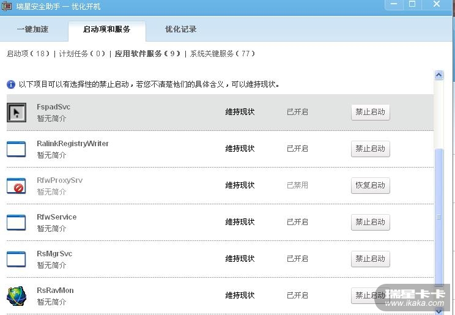Screen dimensions: 455x315
Task: Click the RsMgrSvc window icon
Action: click(x=17, y=259)
